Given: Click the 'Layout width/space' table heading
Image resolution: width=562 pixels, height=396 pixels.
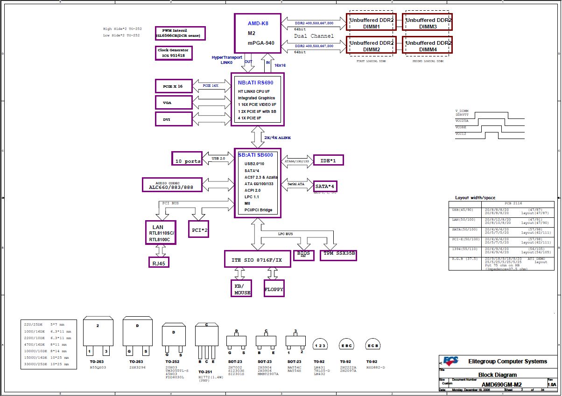Looking at the screenshot, I should coord(475,198).
